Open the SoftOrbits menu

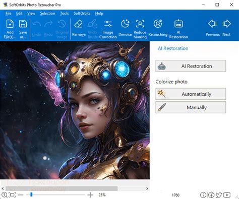[82, 14]
